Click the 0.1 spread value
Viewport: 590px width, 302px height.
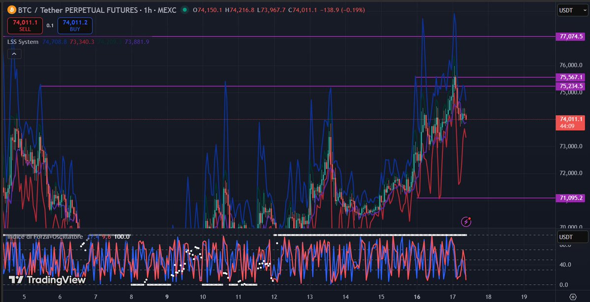(x=50, y=26)
